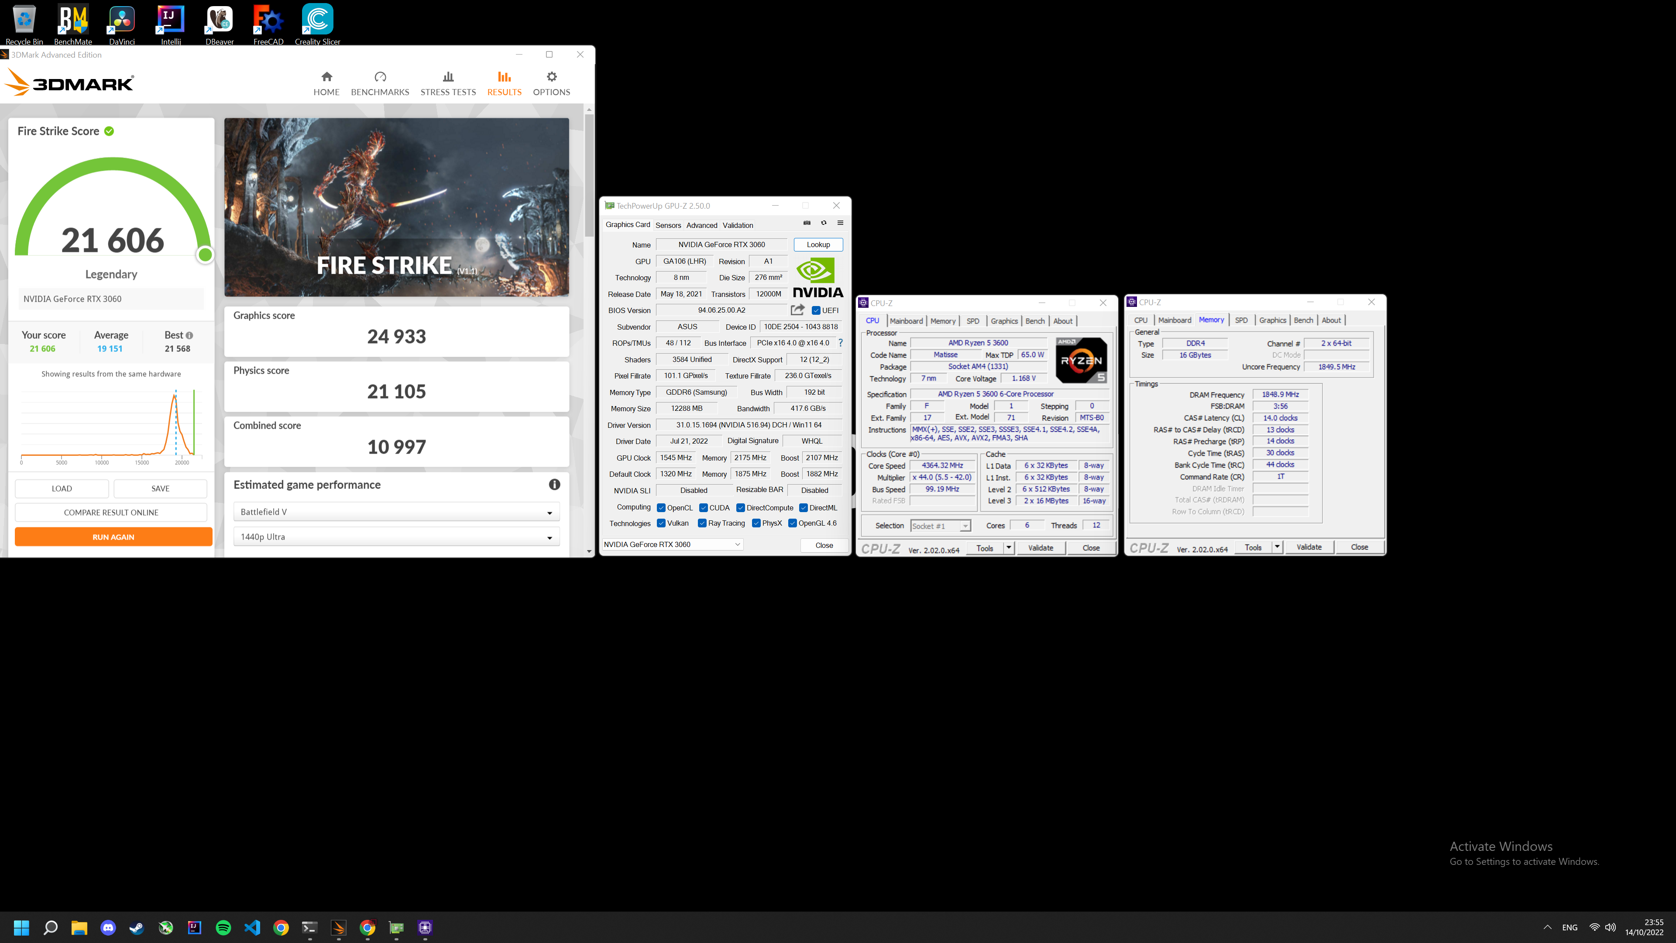Click the Close button in GPU-Z
1676x943 pixels.
824,545
